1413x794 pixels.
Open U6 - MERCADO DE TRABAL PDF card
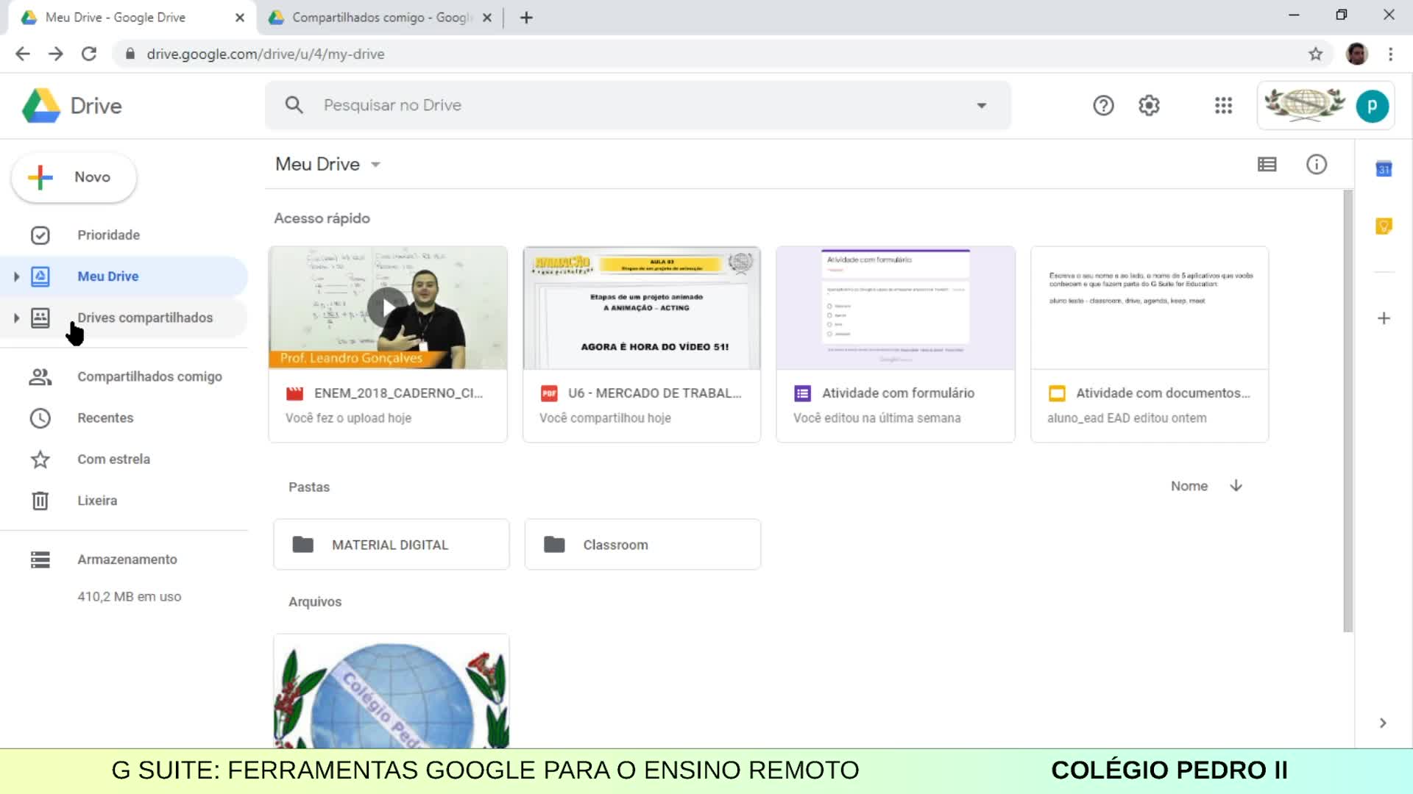pyautogui.click(x=642, y=344)
